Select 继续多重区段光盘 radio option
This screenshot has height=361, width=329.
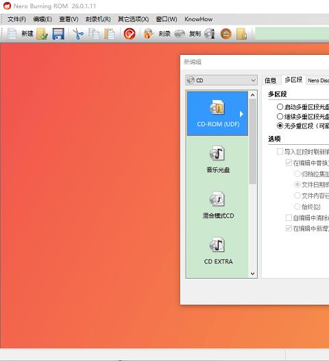(x=280, y=116)
